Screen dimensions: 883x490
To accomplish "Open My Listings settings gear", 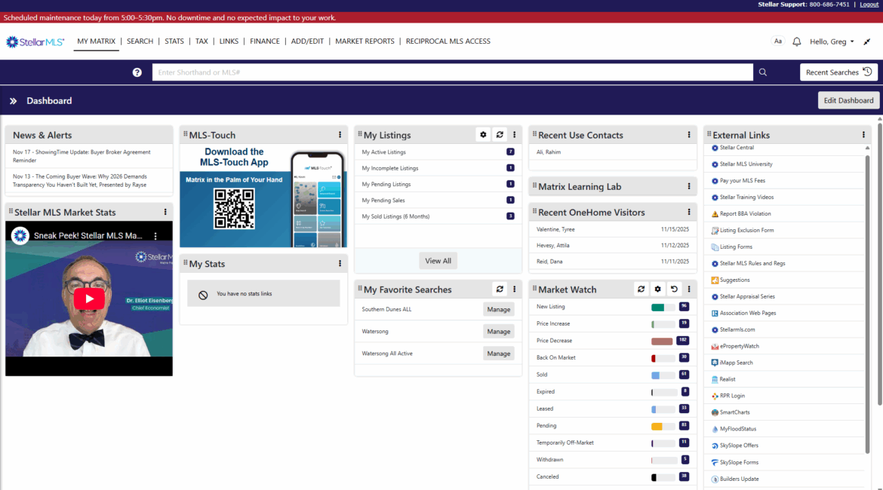I will [483, 135].
